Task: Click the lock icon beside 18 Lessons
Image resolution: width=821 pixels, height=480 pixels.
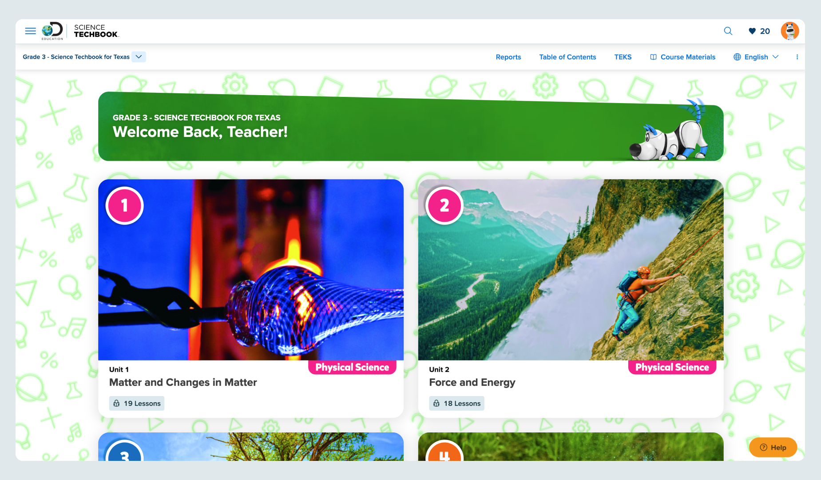Action: coord(436,404)
